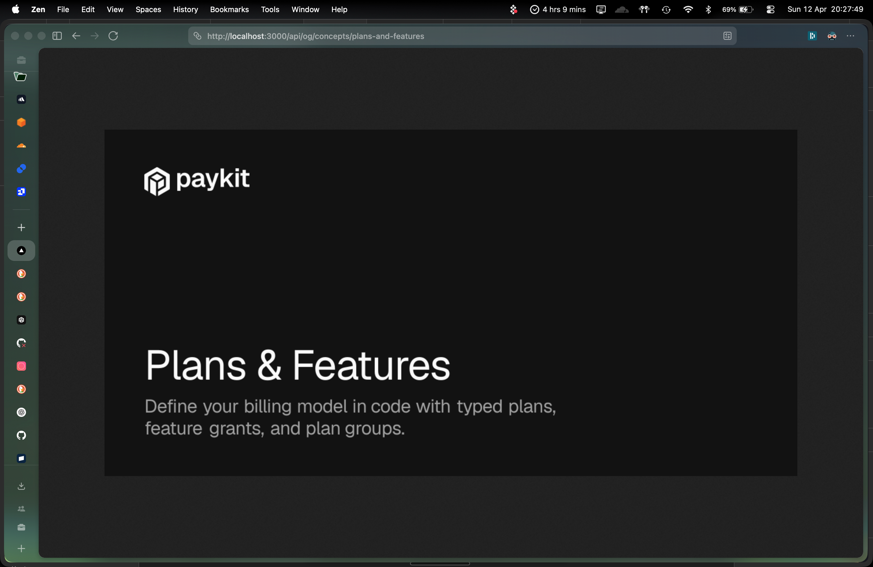Click the Cloudflare pinned tab icon
The height and width of the screenshot is (567, 873).
pyautogui.click(x=21, y=146)
